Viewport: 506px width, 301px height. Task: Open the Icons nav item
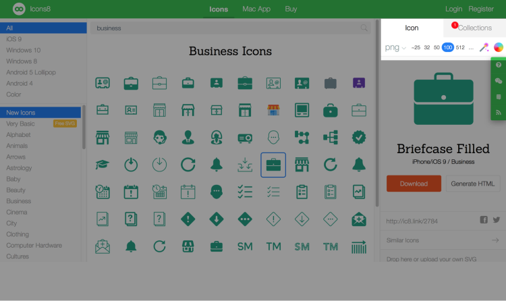click(x=219, y=9)
